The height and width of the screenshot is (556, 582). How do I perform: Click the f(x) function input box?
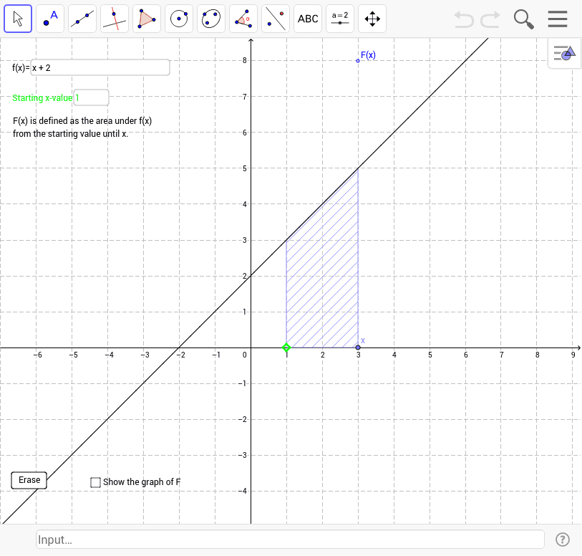click(x=100, y=67)
